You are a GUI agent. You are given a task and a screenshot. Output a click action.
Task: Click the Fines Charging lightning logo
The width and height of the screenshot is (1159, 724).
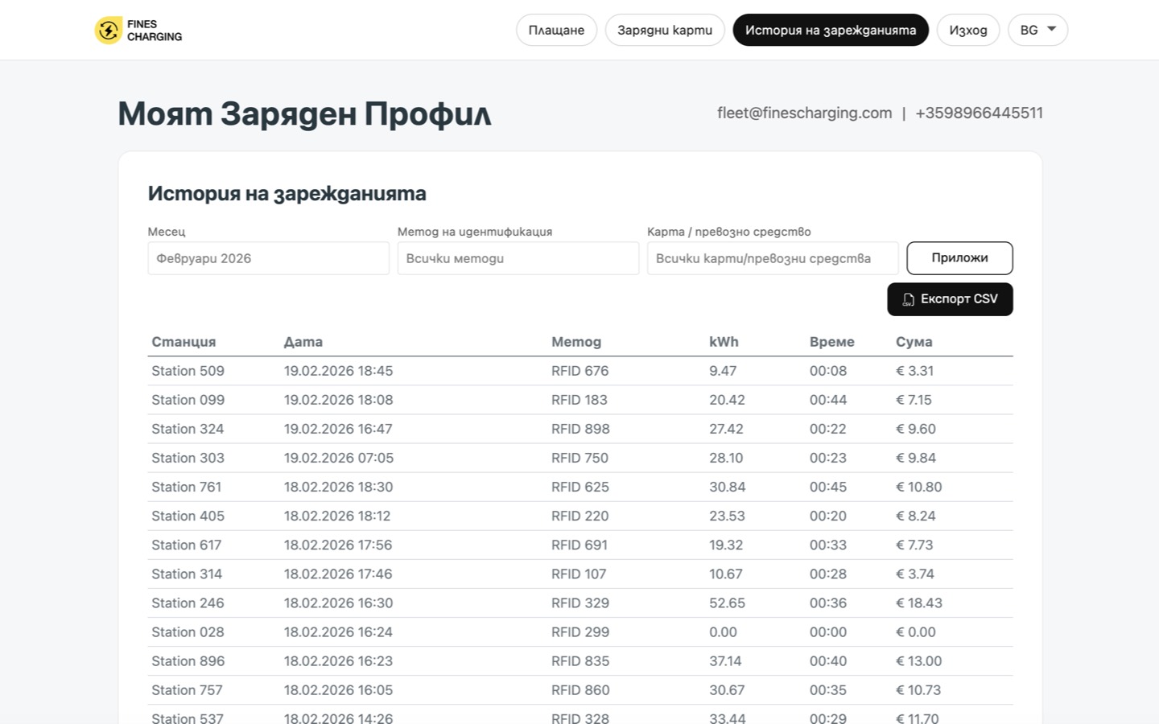click(x=109, y=30)
